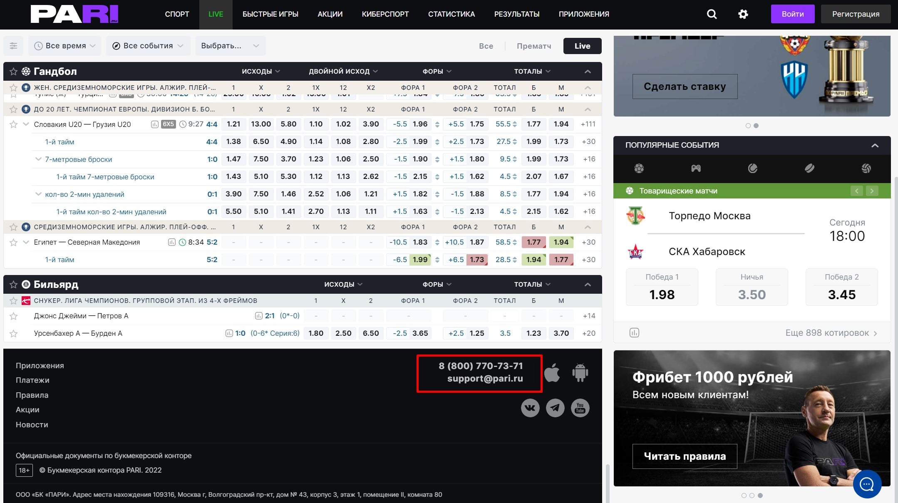898x503 pixels.
Task: Favorite the Бильярд section star
Action: 13,285
